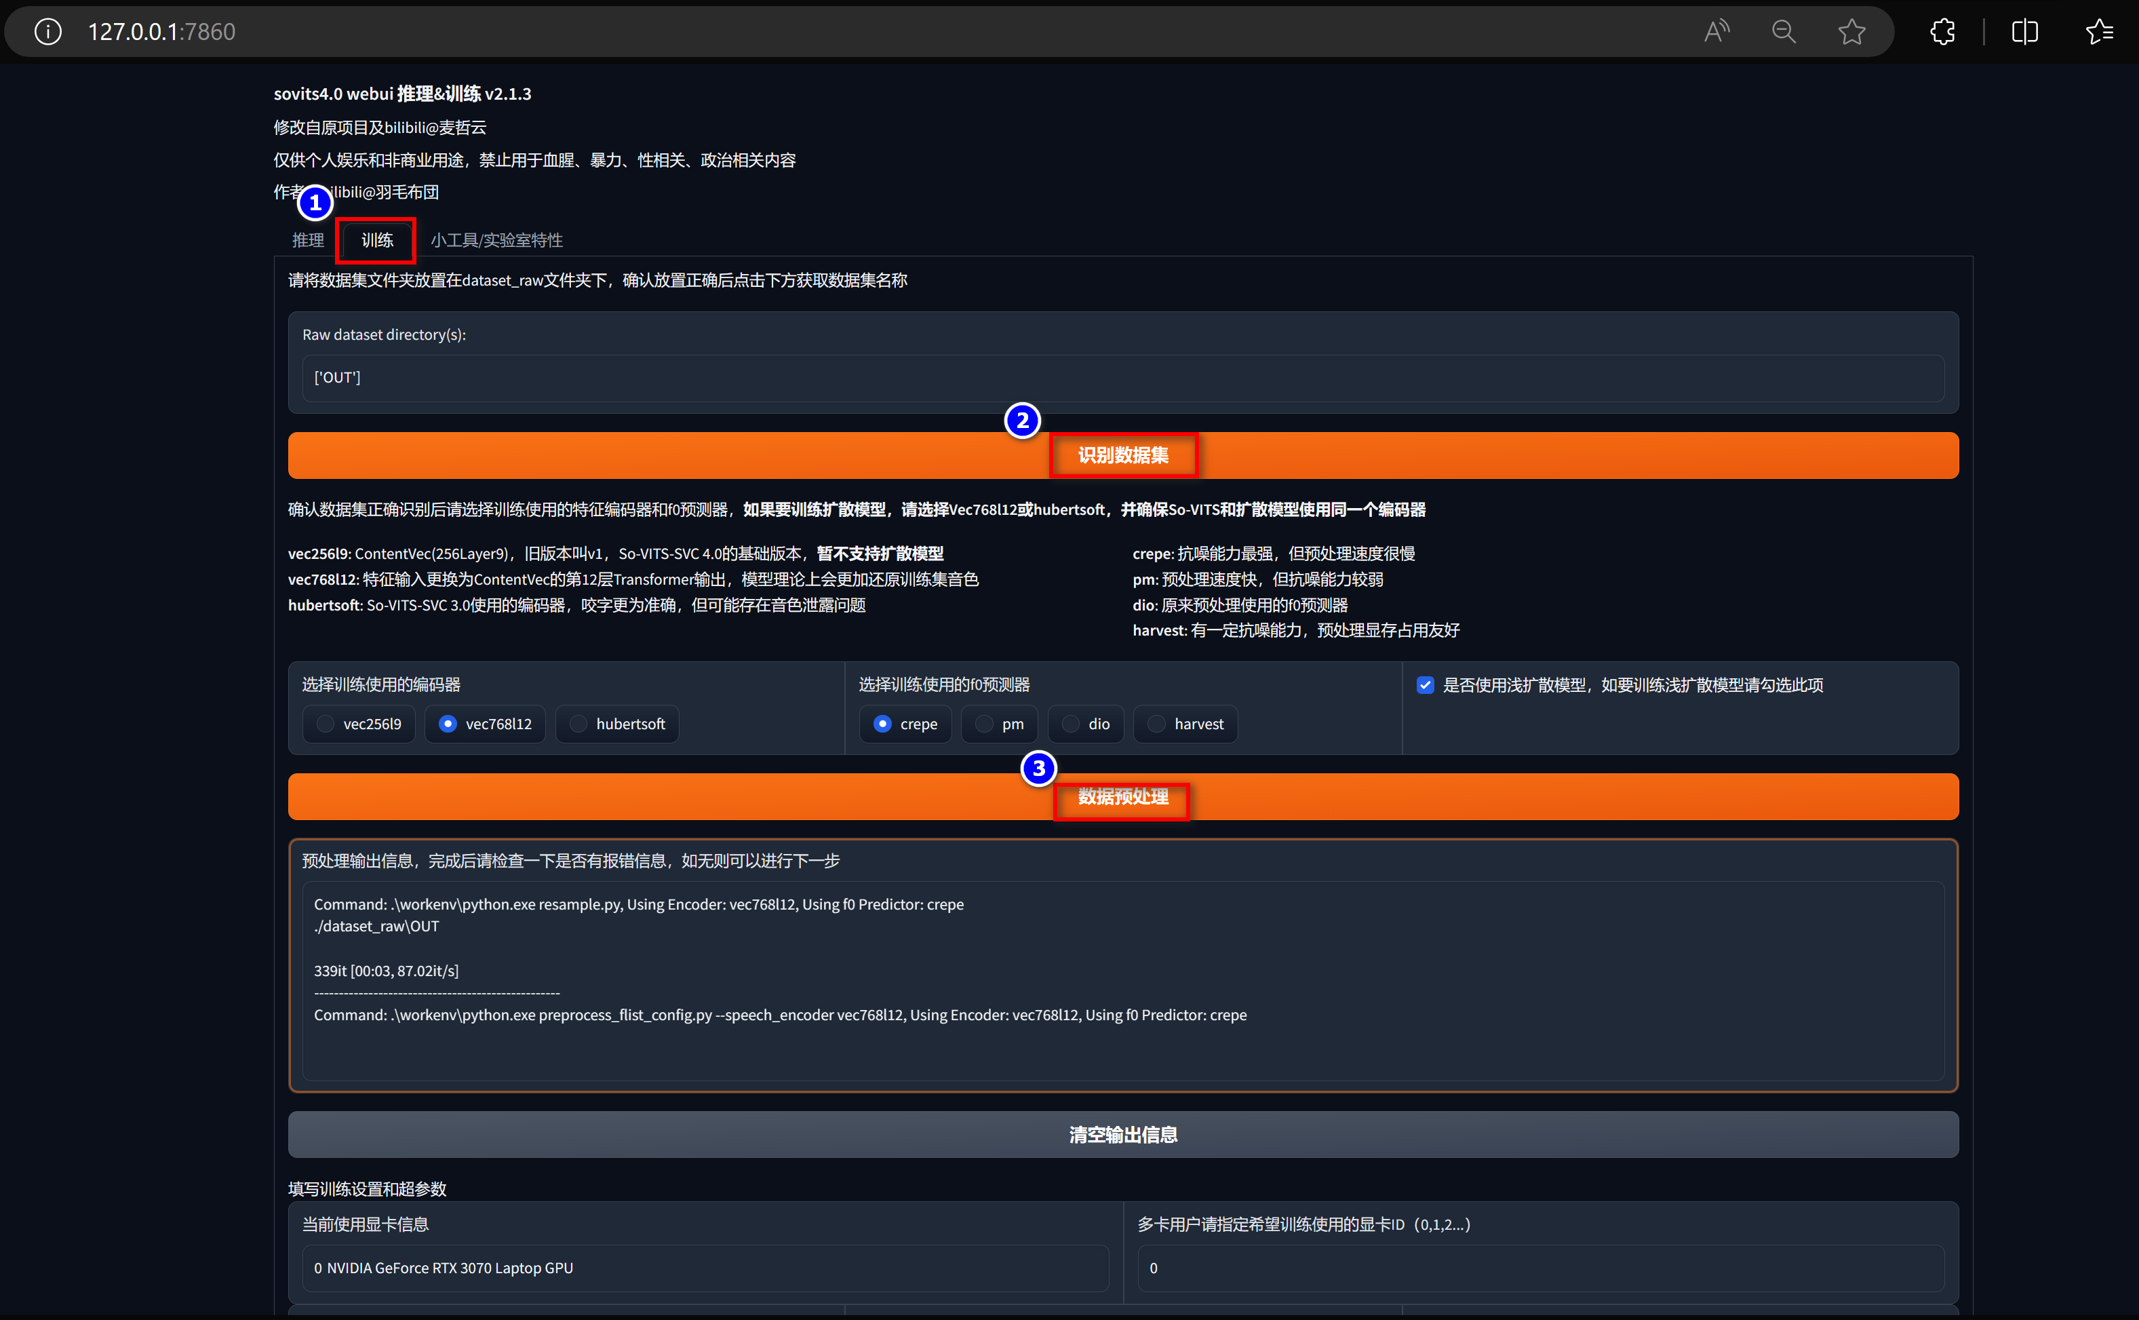This screenshot has width=2139, height=1320.
Task: Click the site information icon in address bar
Action: [x=48, y=33]
